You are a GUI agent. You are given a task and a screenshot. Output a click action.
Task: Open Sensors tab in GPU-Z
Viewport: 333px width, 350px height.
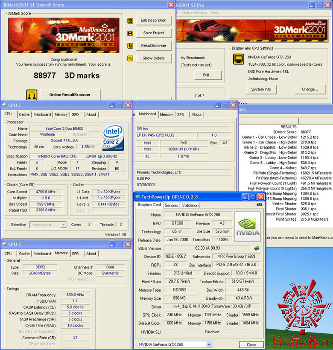click(171, 205)
